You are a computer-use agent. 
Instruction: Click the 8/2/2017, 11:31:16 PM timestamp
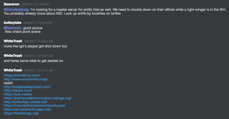pos(38,23)
